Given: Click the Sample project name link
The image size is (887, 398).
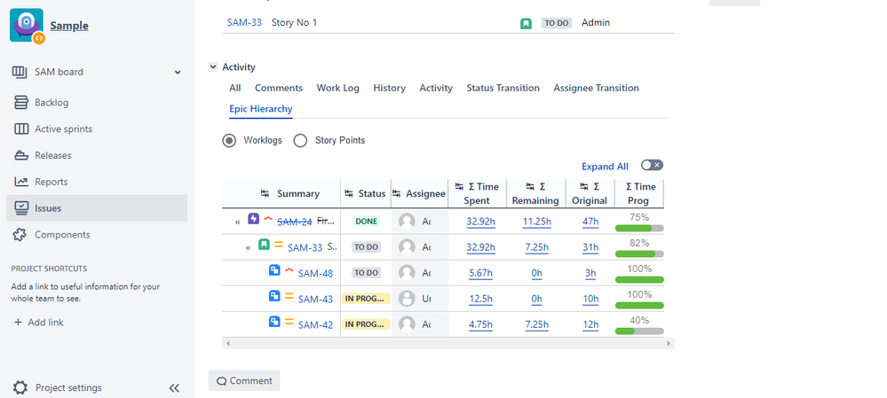Looking at the screenshot, I should pyautogui.click(x=69, y=26).
